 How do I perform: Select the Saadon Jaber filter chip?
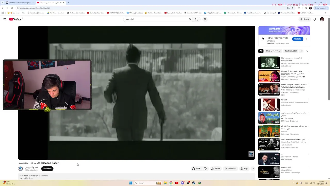click(x=291, y=51)
